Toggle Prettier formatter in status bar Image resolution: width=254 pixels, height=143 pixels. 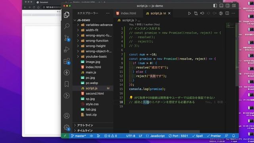point(214,136)
